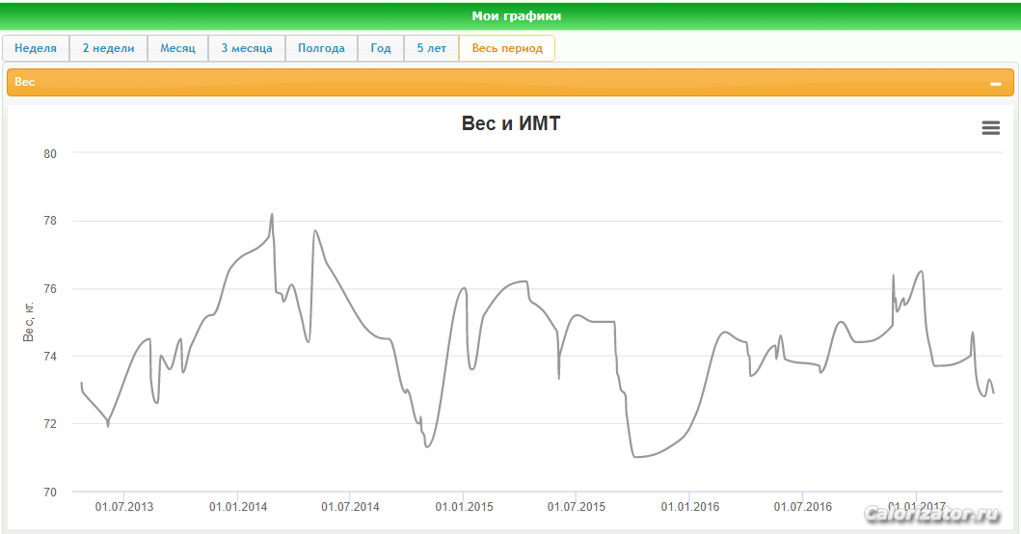Show the Месяц time range
Image resolution: width=1021 pixels, height=534 pixels.
(x=177, y=48)
